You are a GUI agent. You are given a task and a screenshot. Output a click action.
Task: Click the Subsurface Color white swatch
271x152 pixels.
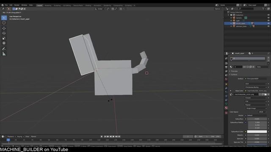pyautogui.click(x=257, y=132)
